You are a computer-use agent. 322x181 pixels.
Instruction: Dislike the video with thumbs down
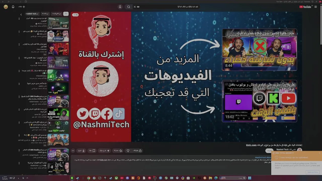(x=128, y=151)
